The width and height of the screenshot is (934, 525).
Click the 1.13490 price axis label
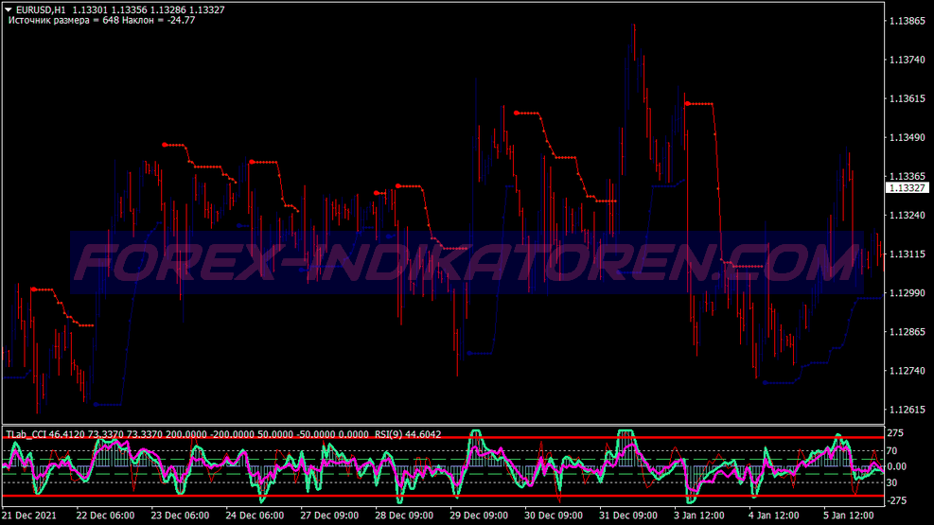pos(908,137)
